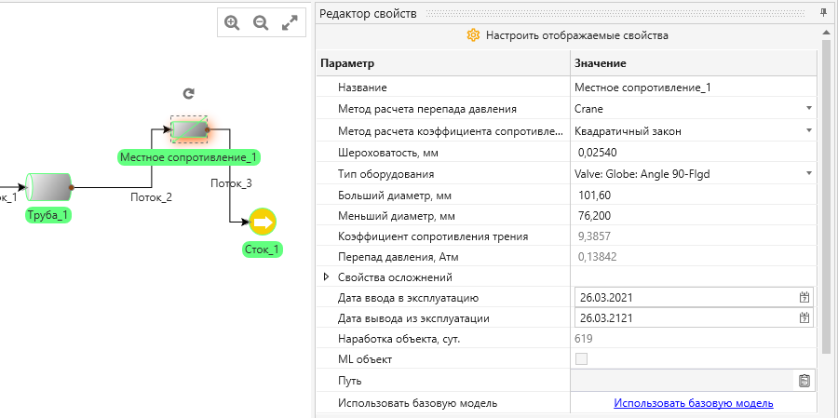The width and height of the screenshot is (838, 418).
Task: Click Коэффициент сопротивления трения value 9,3857
Action: tap(592, 236)
